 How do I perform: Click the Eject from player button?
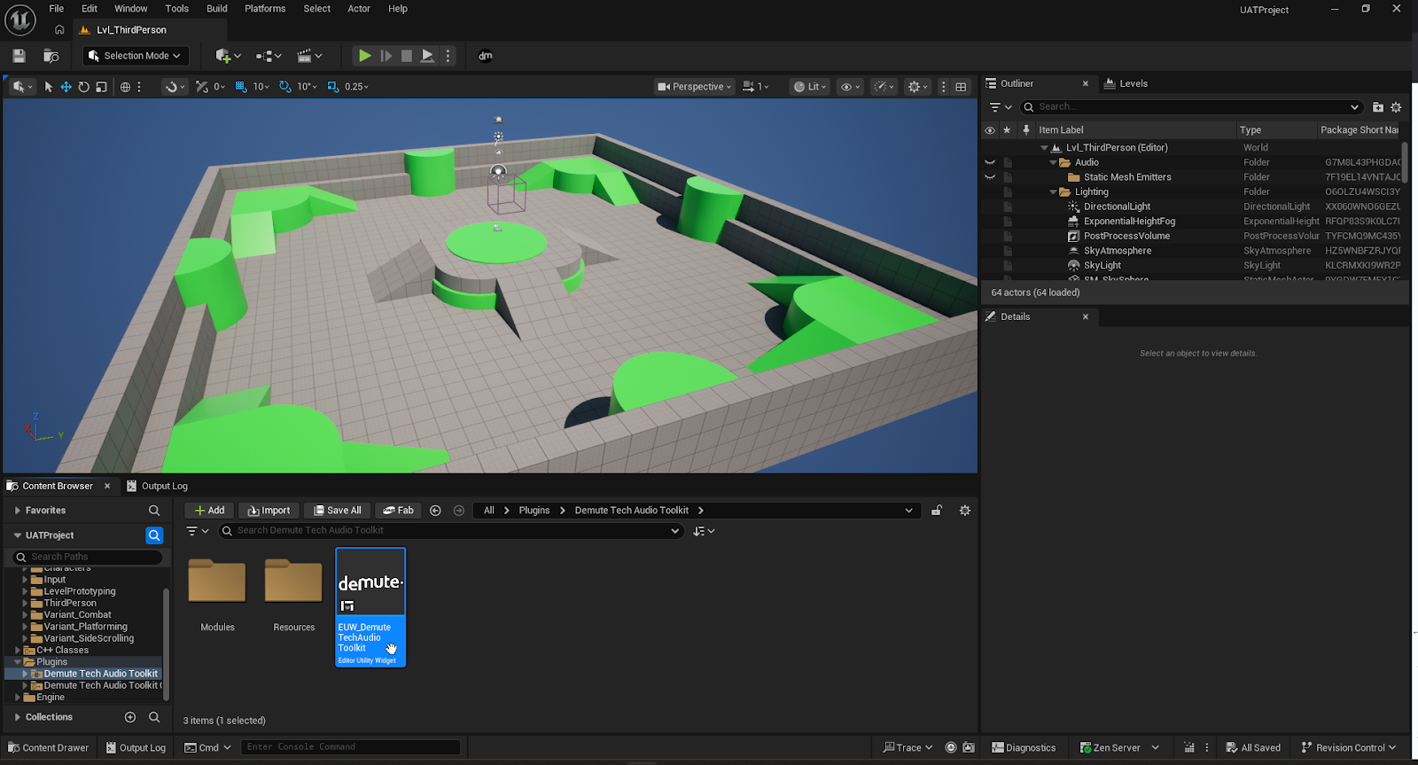tap(427, 56)
